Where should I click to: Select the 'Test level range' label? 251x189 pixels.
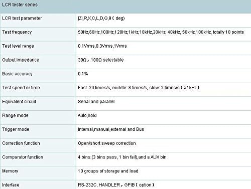(x=18, y=46)
